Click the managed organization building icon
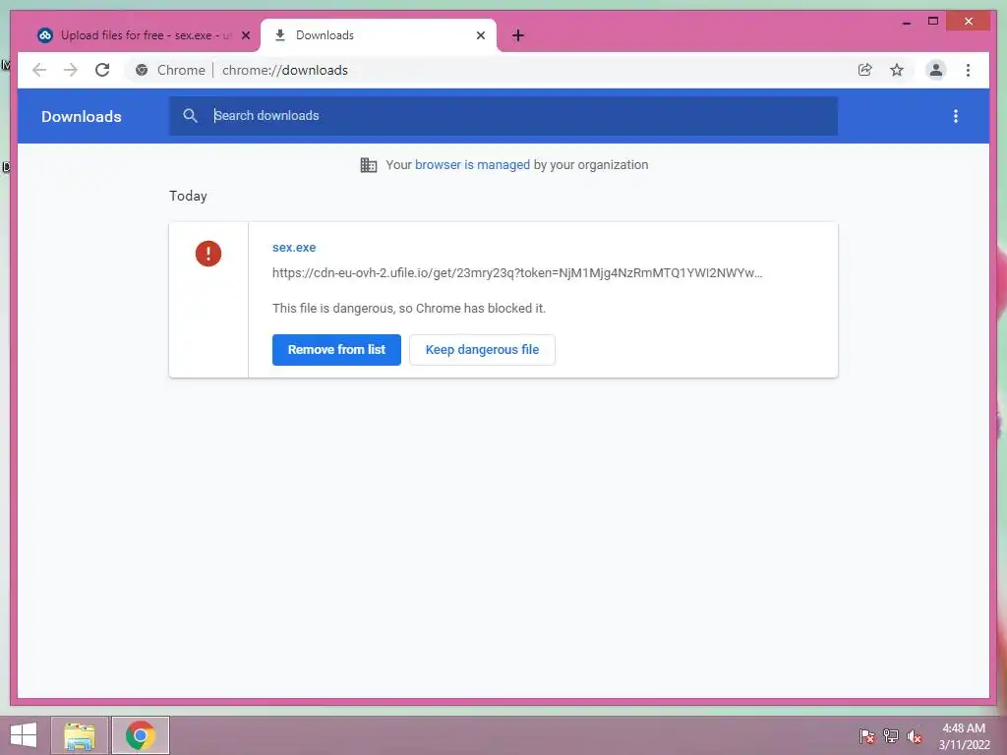Viewport: 1007px width, 755px height. pos(369,165)
